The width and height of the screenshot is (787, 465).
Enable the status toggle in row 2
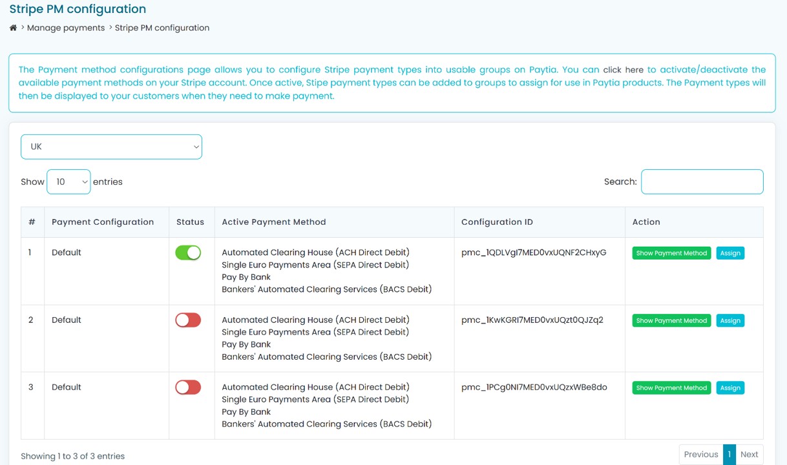(x=188, y=320)
